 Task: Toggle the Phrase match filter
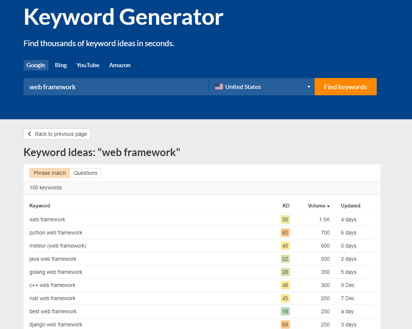49,173
